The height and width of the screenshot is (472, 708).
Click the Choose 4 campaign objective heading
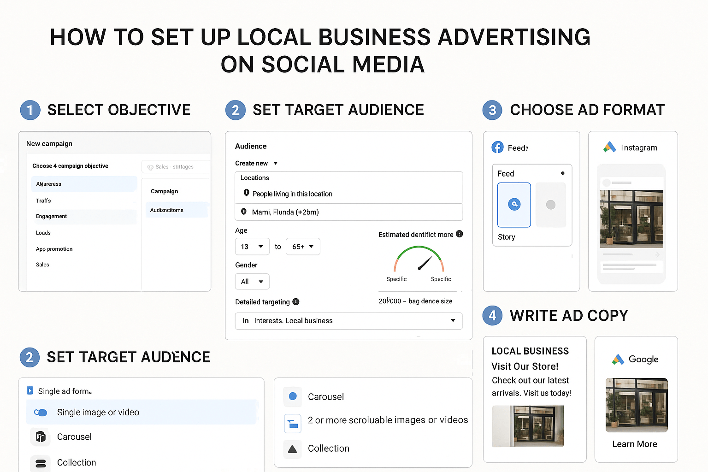point(70,166)
